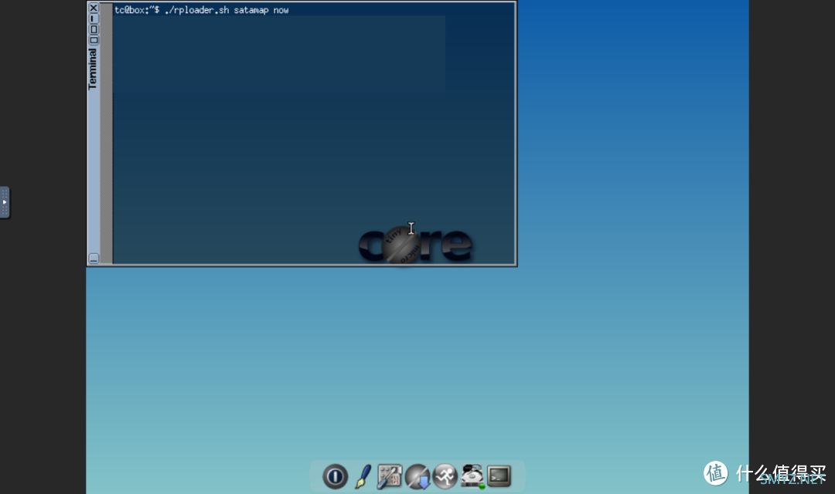Viewport: 835px width, 494px height.
Task: Expand the side control bar arrow handle
Action: 5,202
